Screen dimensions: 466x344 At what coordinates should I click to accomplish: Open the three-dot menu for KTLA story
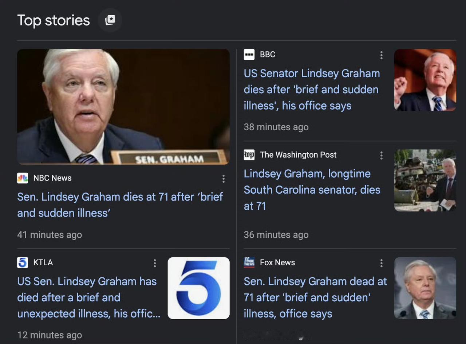point(155,263)
